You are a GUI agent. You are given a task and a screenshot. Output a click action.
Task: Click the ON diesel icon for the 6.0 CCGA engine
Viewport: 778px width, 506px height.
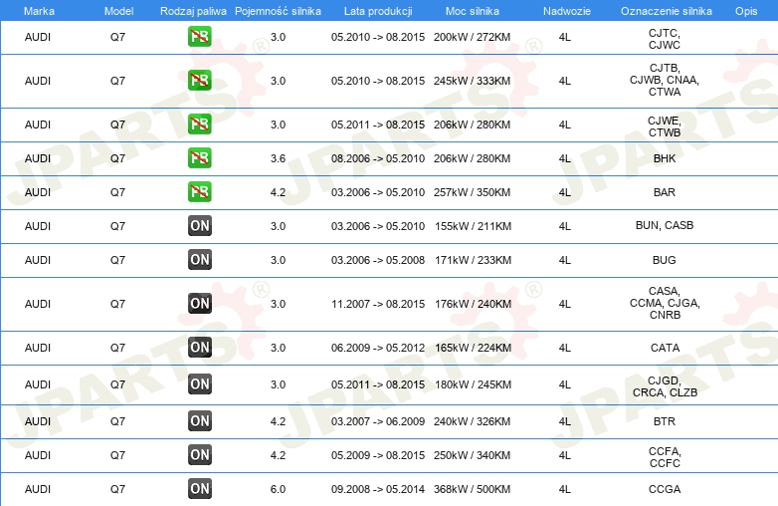coord(200,489)
